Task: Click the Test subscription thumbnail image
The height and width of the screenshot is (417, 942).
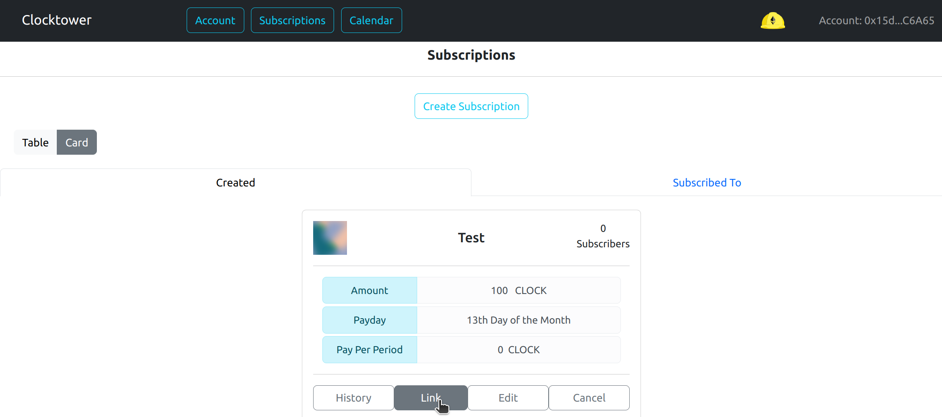Action: (330, 238)
